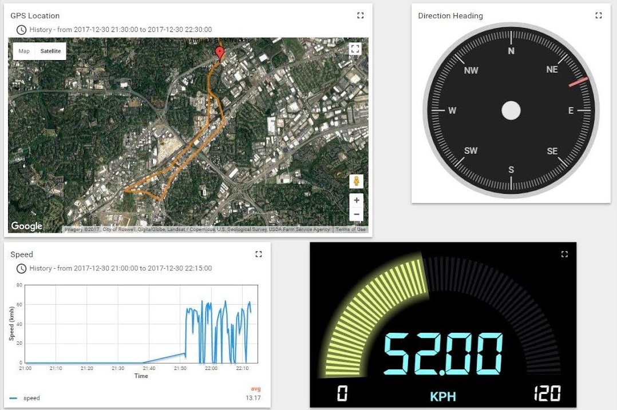This screenshot has height=410, width=617.
Task: Toggle fullscreen view inside the map
Action: tap(355, 49)
